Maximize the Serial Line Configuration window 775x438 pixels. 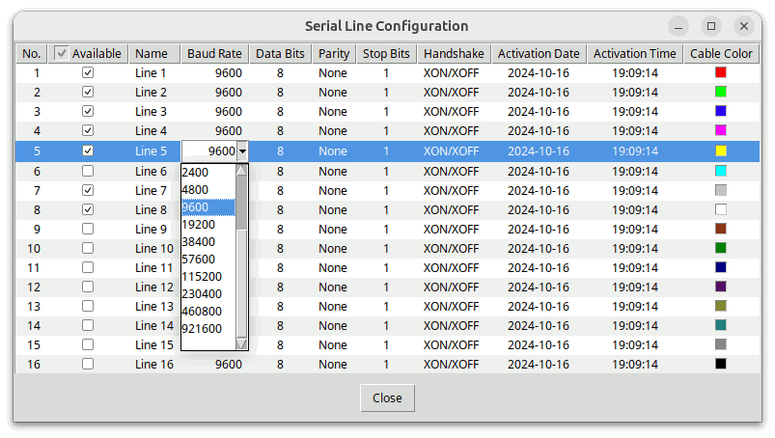click(711, 26)
